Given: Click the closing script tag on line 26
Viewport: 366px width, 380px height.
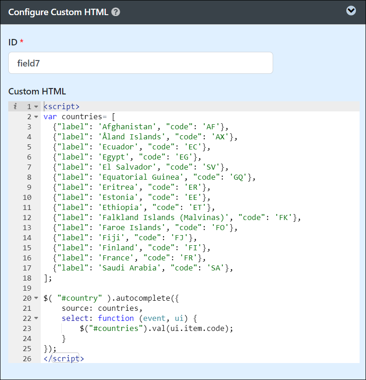Looking at the screenshot, I should coord(64,358).
